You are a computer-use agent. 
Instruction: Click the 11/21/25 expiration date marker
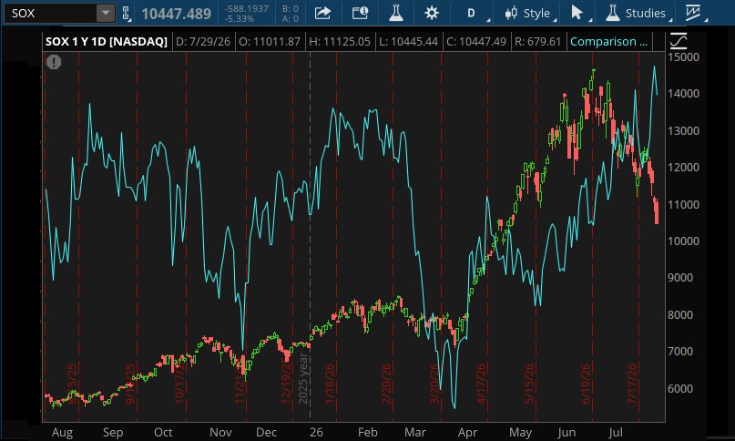[x=240, y=384]
